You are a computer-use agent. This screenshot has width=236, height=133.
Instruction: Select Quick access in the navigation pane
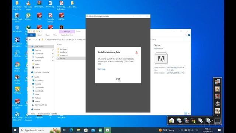click(x=41, y=47)
